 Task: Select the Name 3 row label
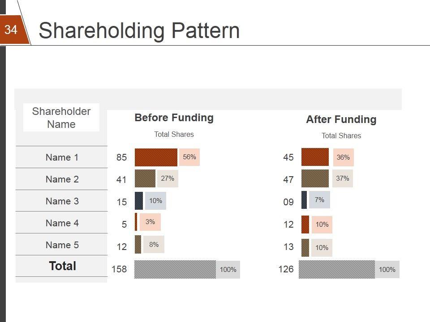click(x=62, y=201)
